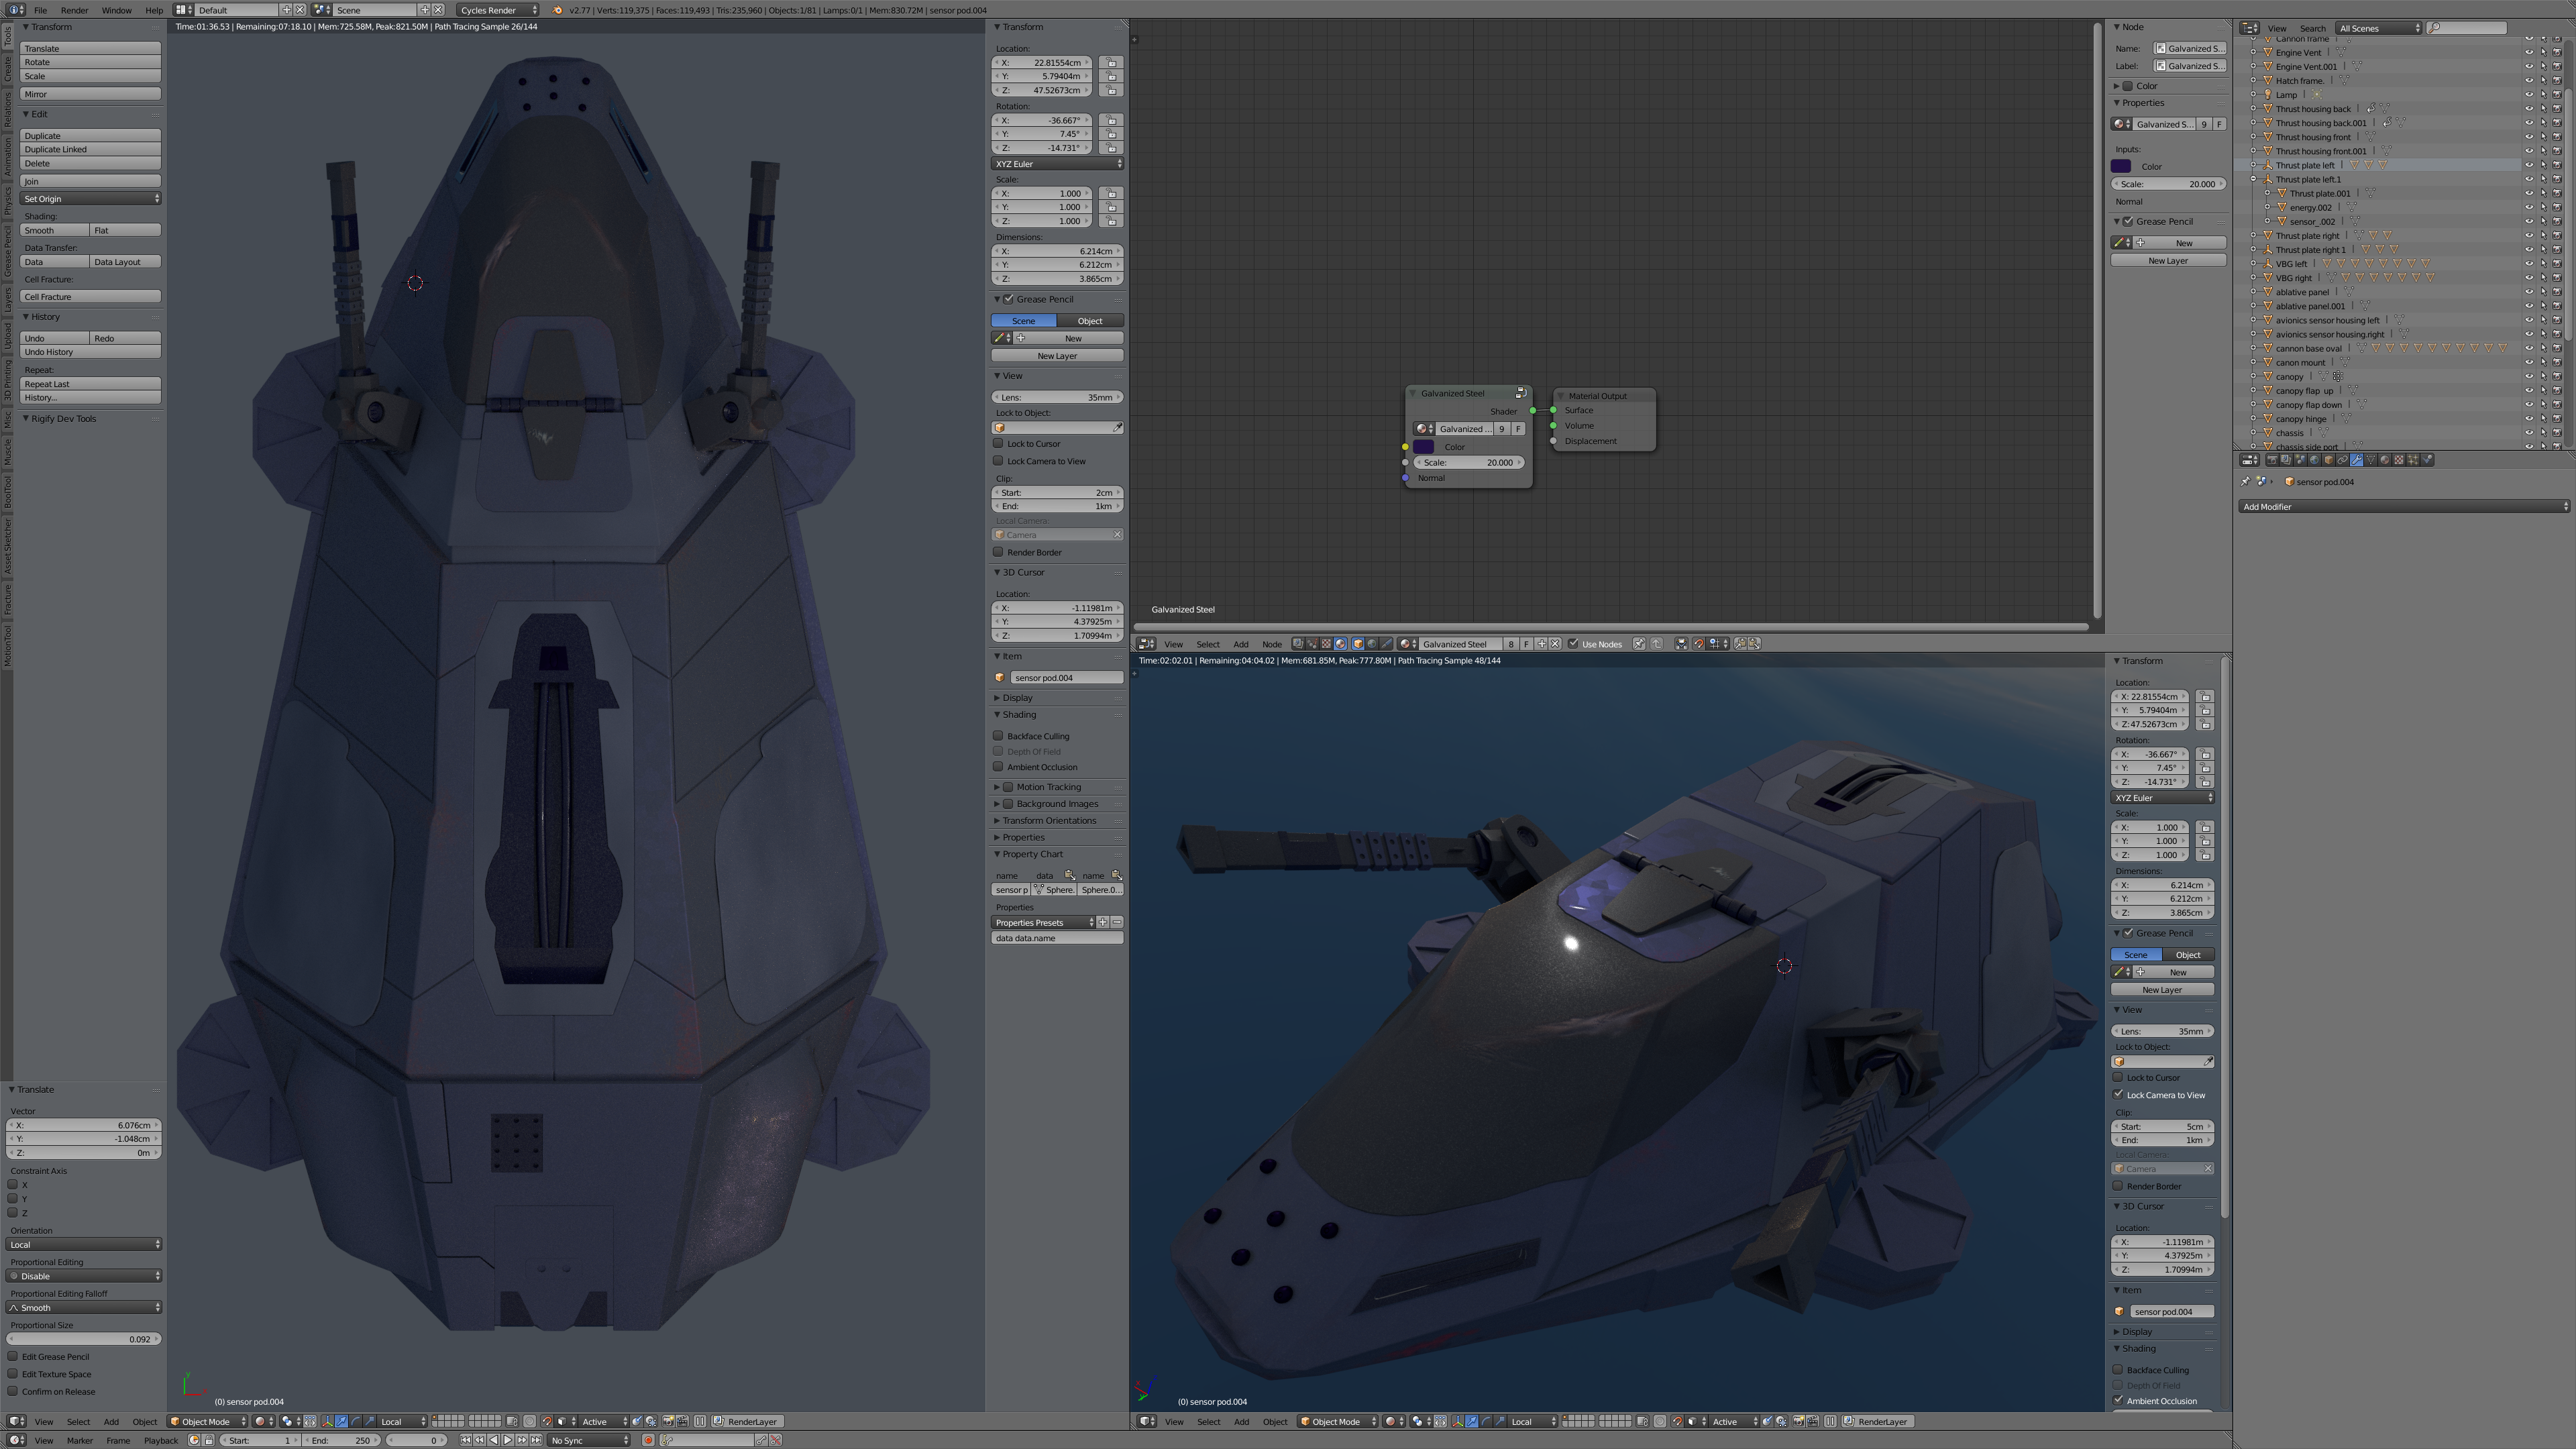
Task: Click eyedropper in Lock to Object field
Action: click(x=1117, y=428)
